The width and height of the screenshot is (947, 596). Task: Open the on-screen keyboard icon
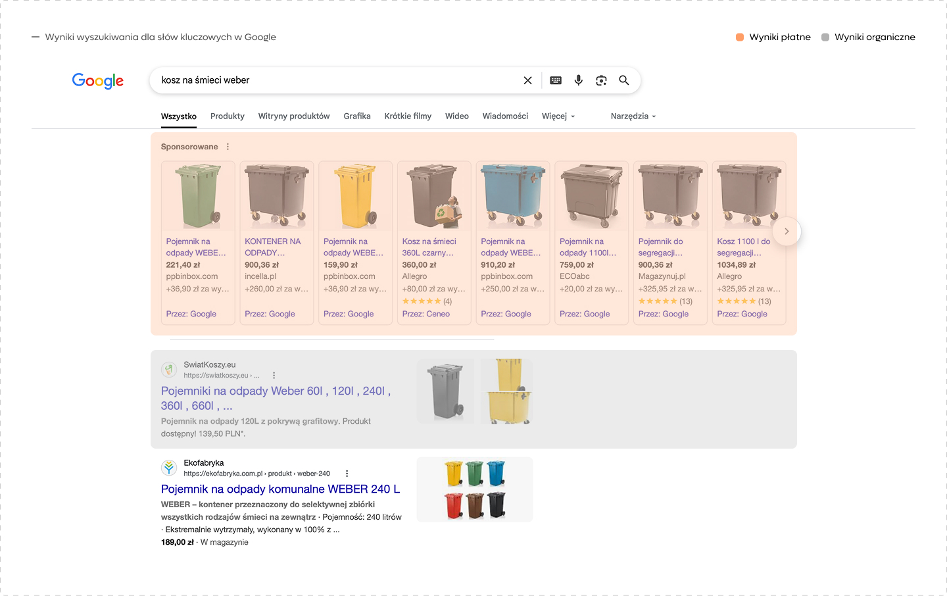click(556, 80)
